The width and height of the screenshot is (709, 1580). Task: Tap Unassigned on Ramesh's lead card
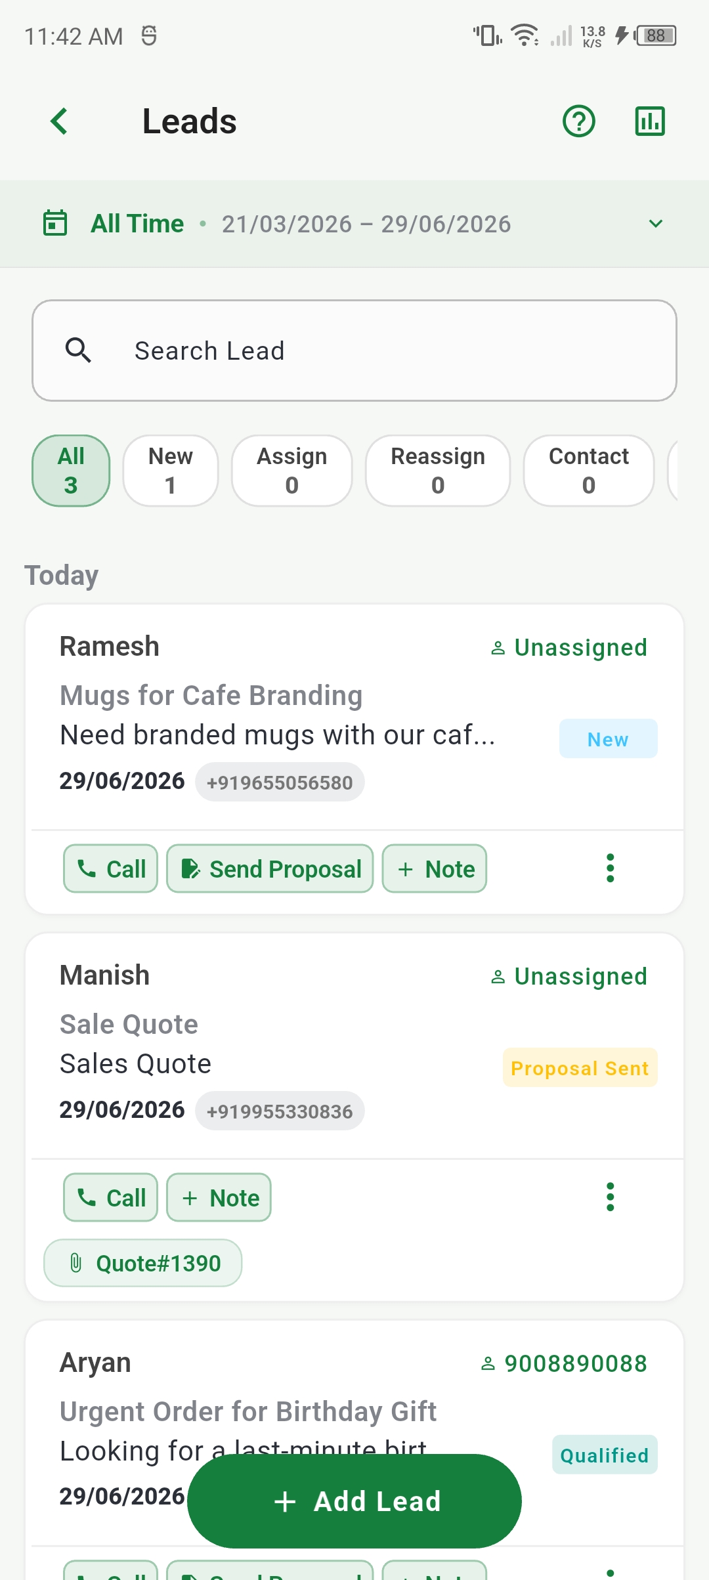pos(569,648)
